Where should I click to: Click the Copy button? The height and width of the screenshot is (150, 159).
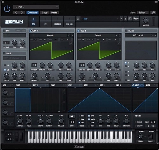(x=45, y=13)
